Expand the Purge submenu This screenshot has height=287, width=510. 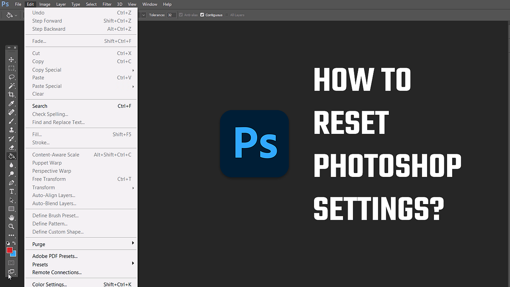38,244
